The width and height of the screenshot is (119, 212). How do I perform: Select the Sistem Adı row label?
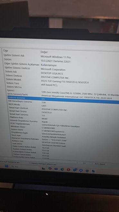point(11,72)
